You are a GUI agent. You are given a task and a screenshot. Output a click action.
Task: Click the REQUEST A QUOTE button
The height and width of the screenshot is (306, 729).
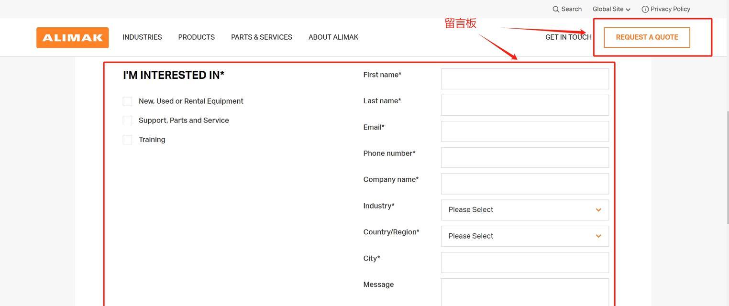click(647, 37)
